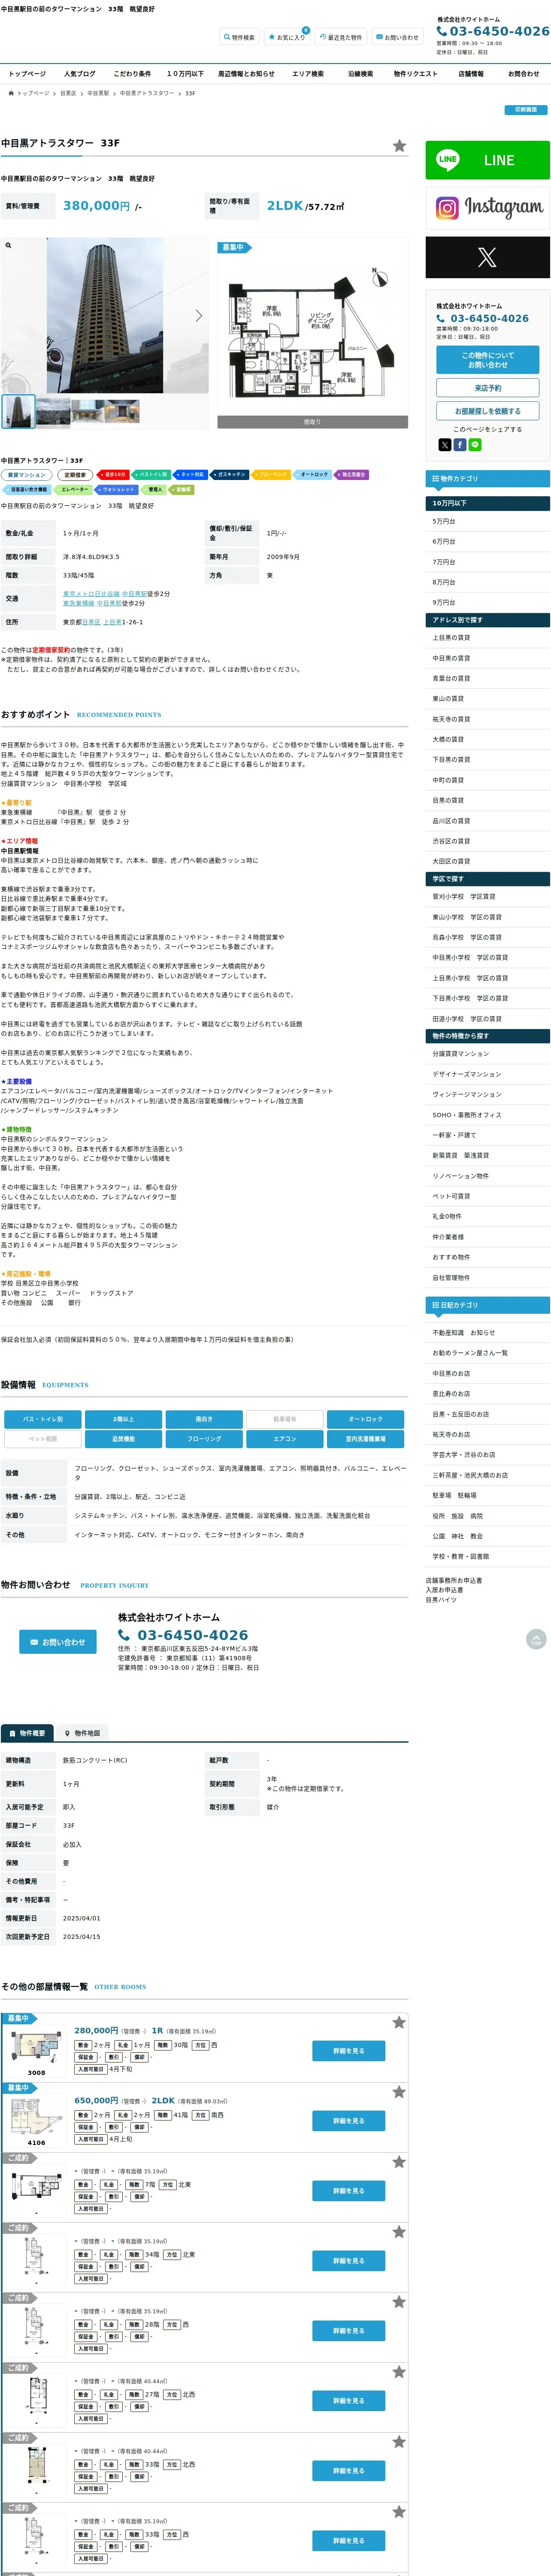Image resolution: width=551 pixels, height=2576 pixels.
Task: Open 店舗情報 nav menu
Action: click(x=471, y=74)
